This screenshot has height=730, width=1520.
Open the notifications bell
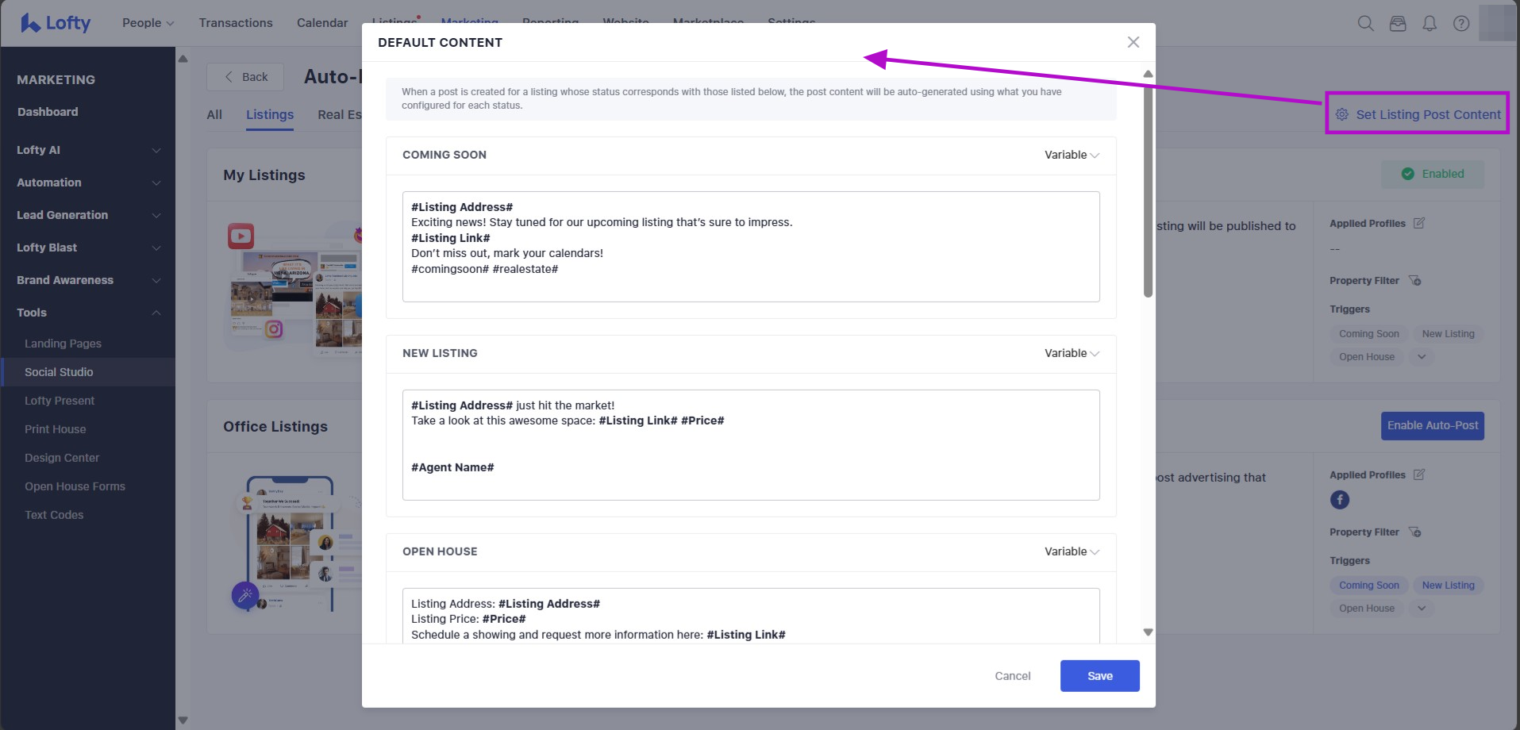coord(1430,24)
